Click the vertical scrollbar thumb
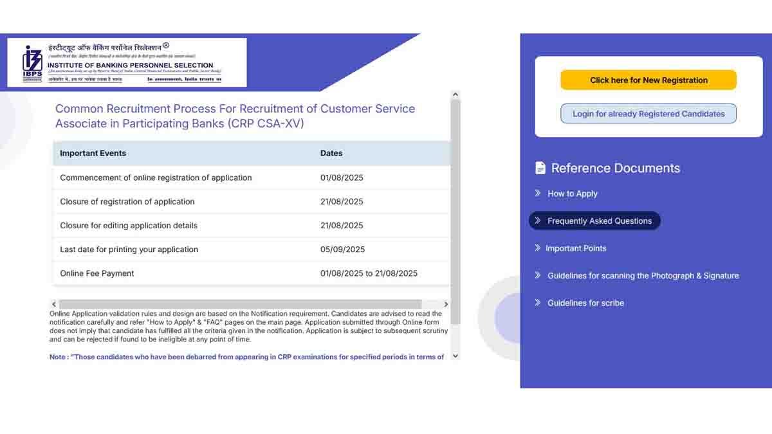The image size is (772, 434). point(455,212)
